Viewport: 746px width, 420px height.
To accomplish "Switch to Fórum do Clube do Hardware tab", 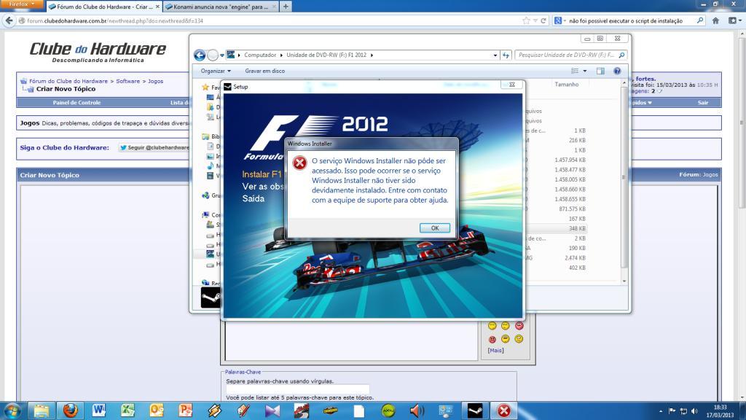I will click(104, 7).
